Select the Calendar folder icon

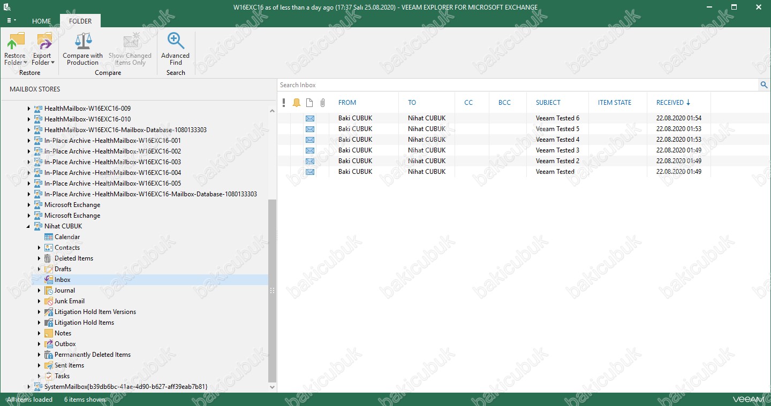tap(49, 237)
